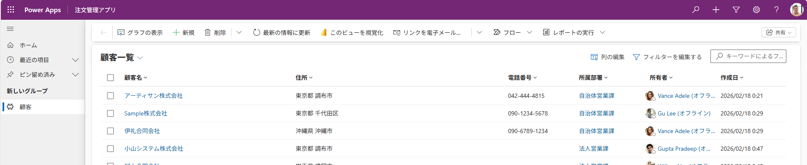807x165 pixels.
Task: Open the help question mark icon
Action: tap(776, 10)
